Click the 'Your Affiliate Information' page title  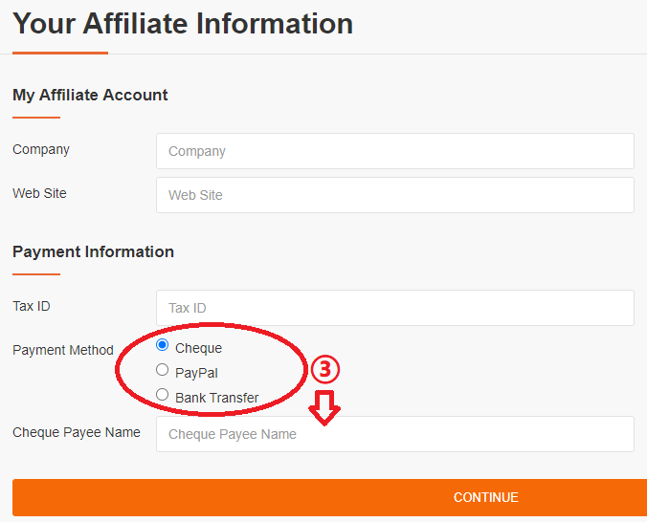[x=183, y=24]
